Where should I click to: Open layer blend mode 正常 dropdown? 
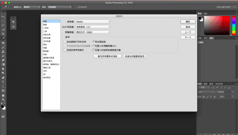(207, 92)
